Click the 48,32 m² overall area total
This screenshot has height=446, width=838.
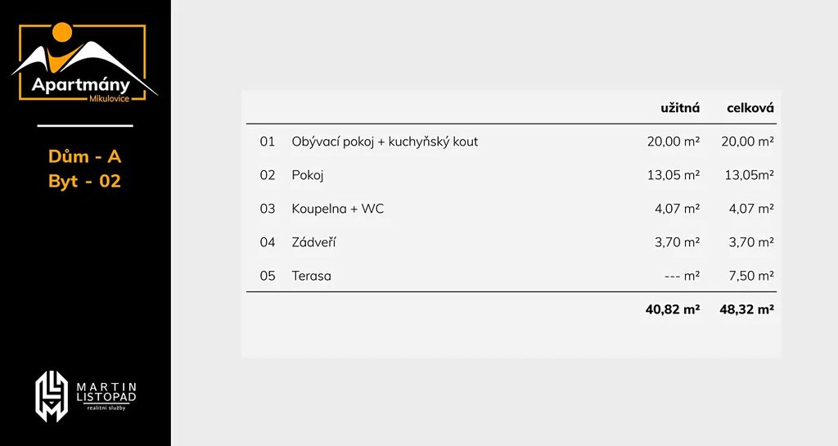point(746,309)
